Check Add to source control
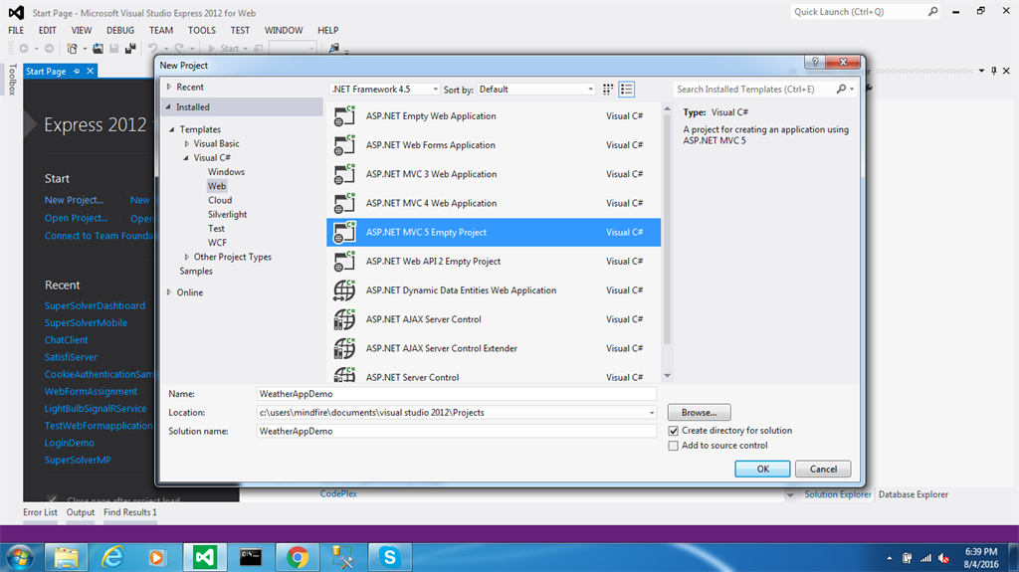1019x572 pixels. point(674,446)
